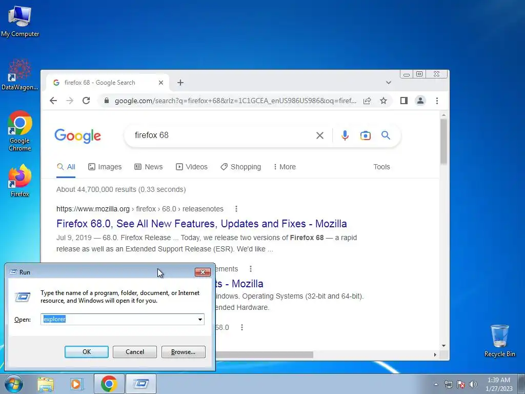The width and height of the screenshot is (525, 394).
Task: Click Chrome's forward navigation arrow
Action: tap(70, 101)
